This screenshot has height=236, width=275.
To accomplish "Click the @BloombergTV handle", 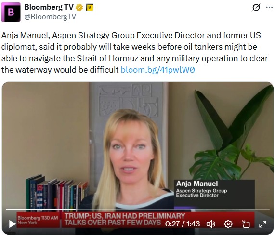I will [x=50, y=17].
